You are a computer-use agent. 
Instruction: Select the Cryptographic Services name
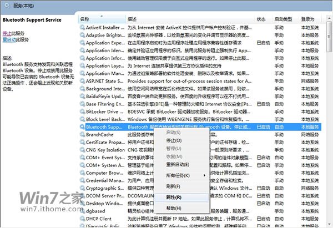105,188
